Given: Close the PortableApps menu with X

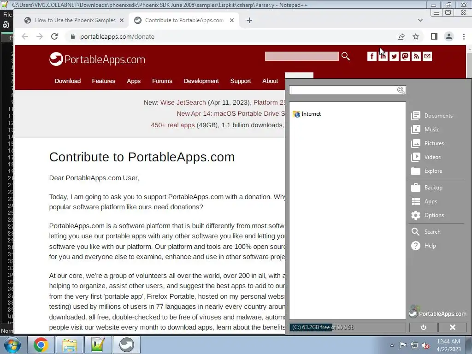Looking at the screenshot, I should (453, 327).
